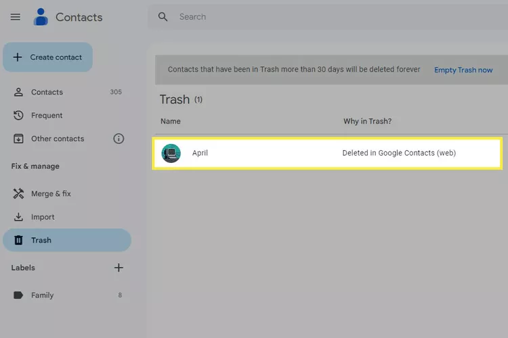508x338 pixels.
Task: Click the Name column header
Action: pos(171,122)
